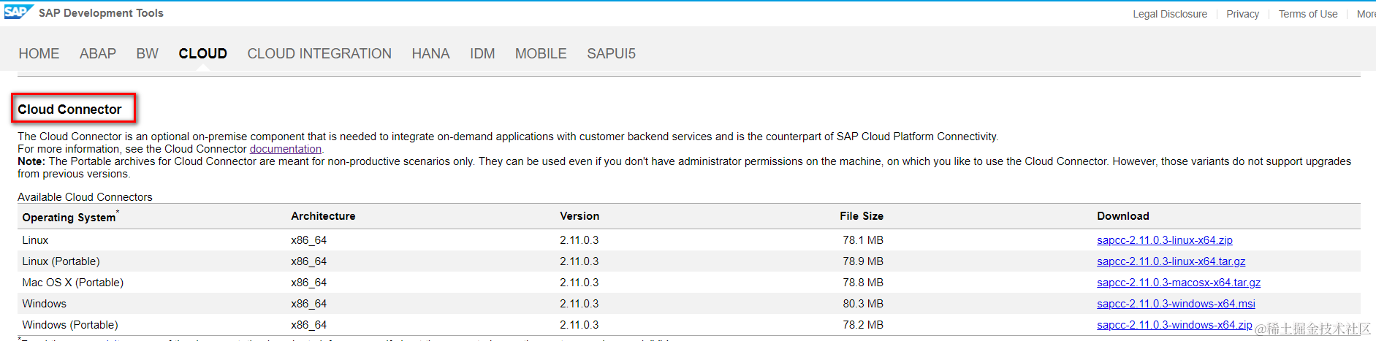Click the Cloud Connector heading
Image resolution: width=1376 pixels, height=341 pixels.
pos(69,110)
